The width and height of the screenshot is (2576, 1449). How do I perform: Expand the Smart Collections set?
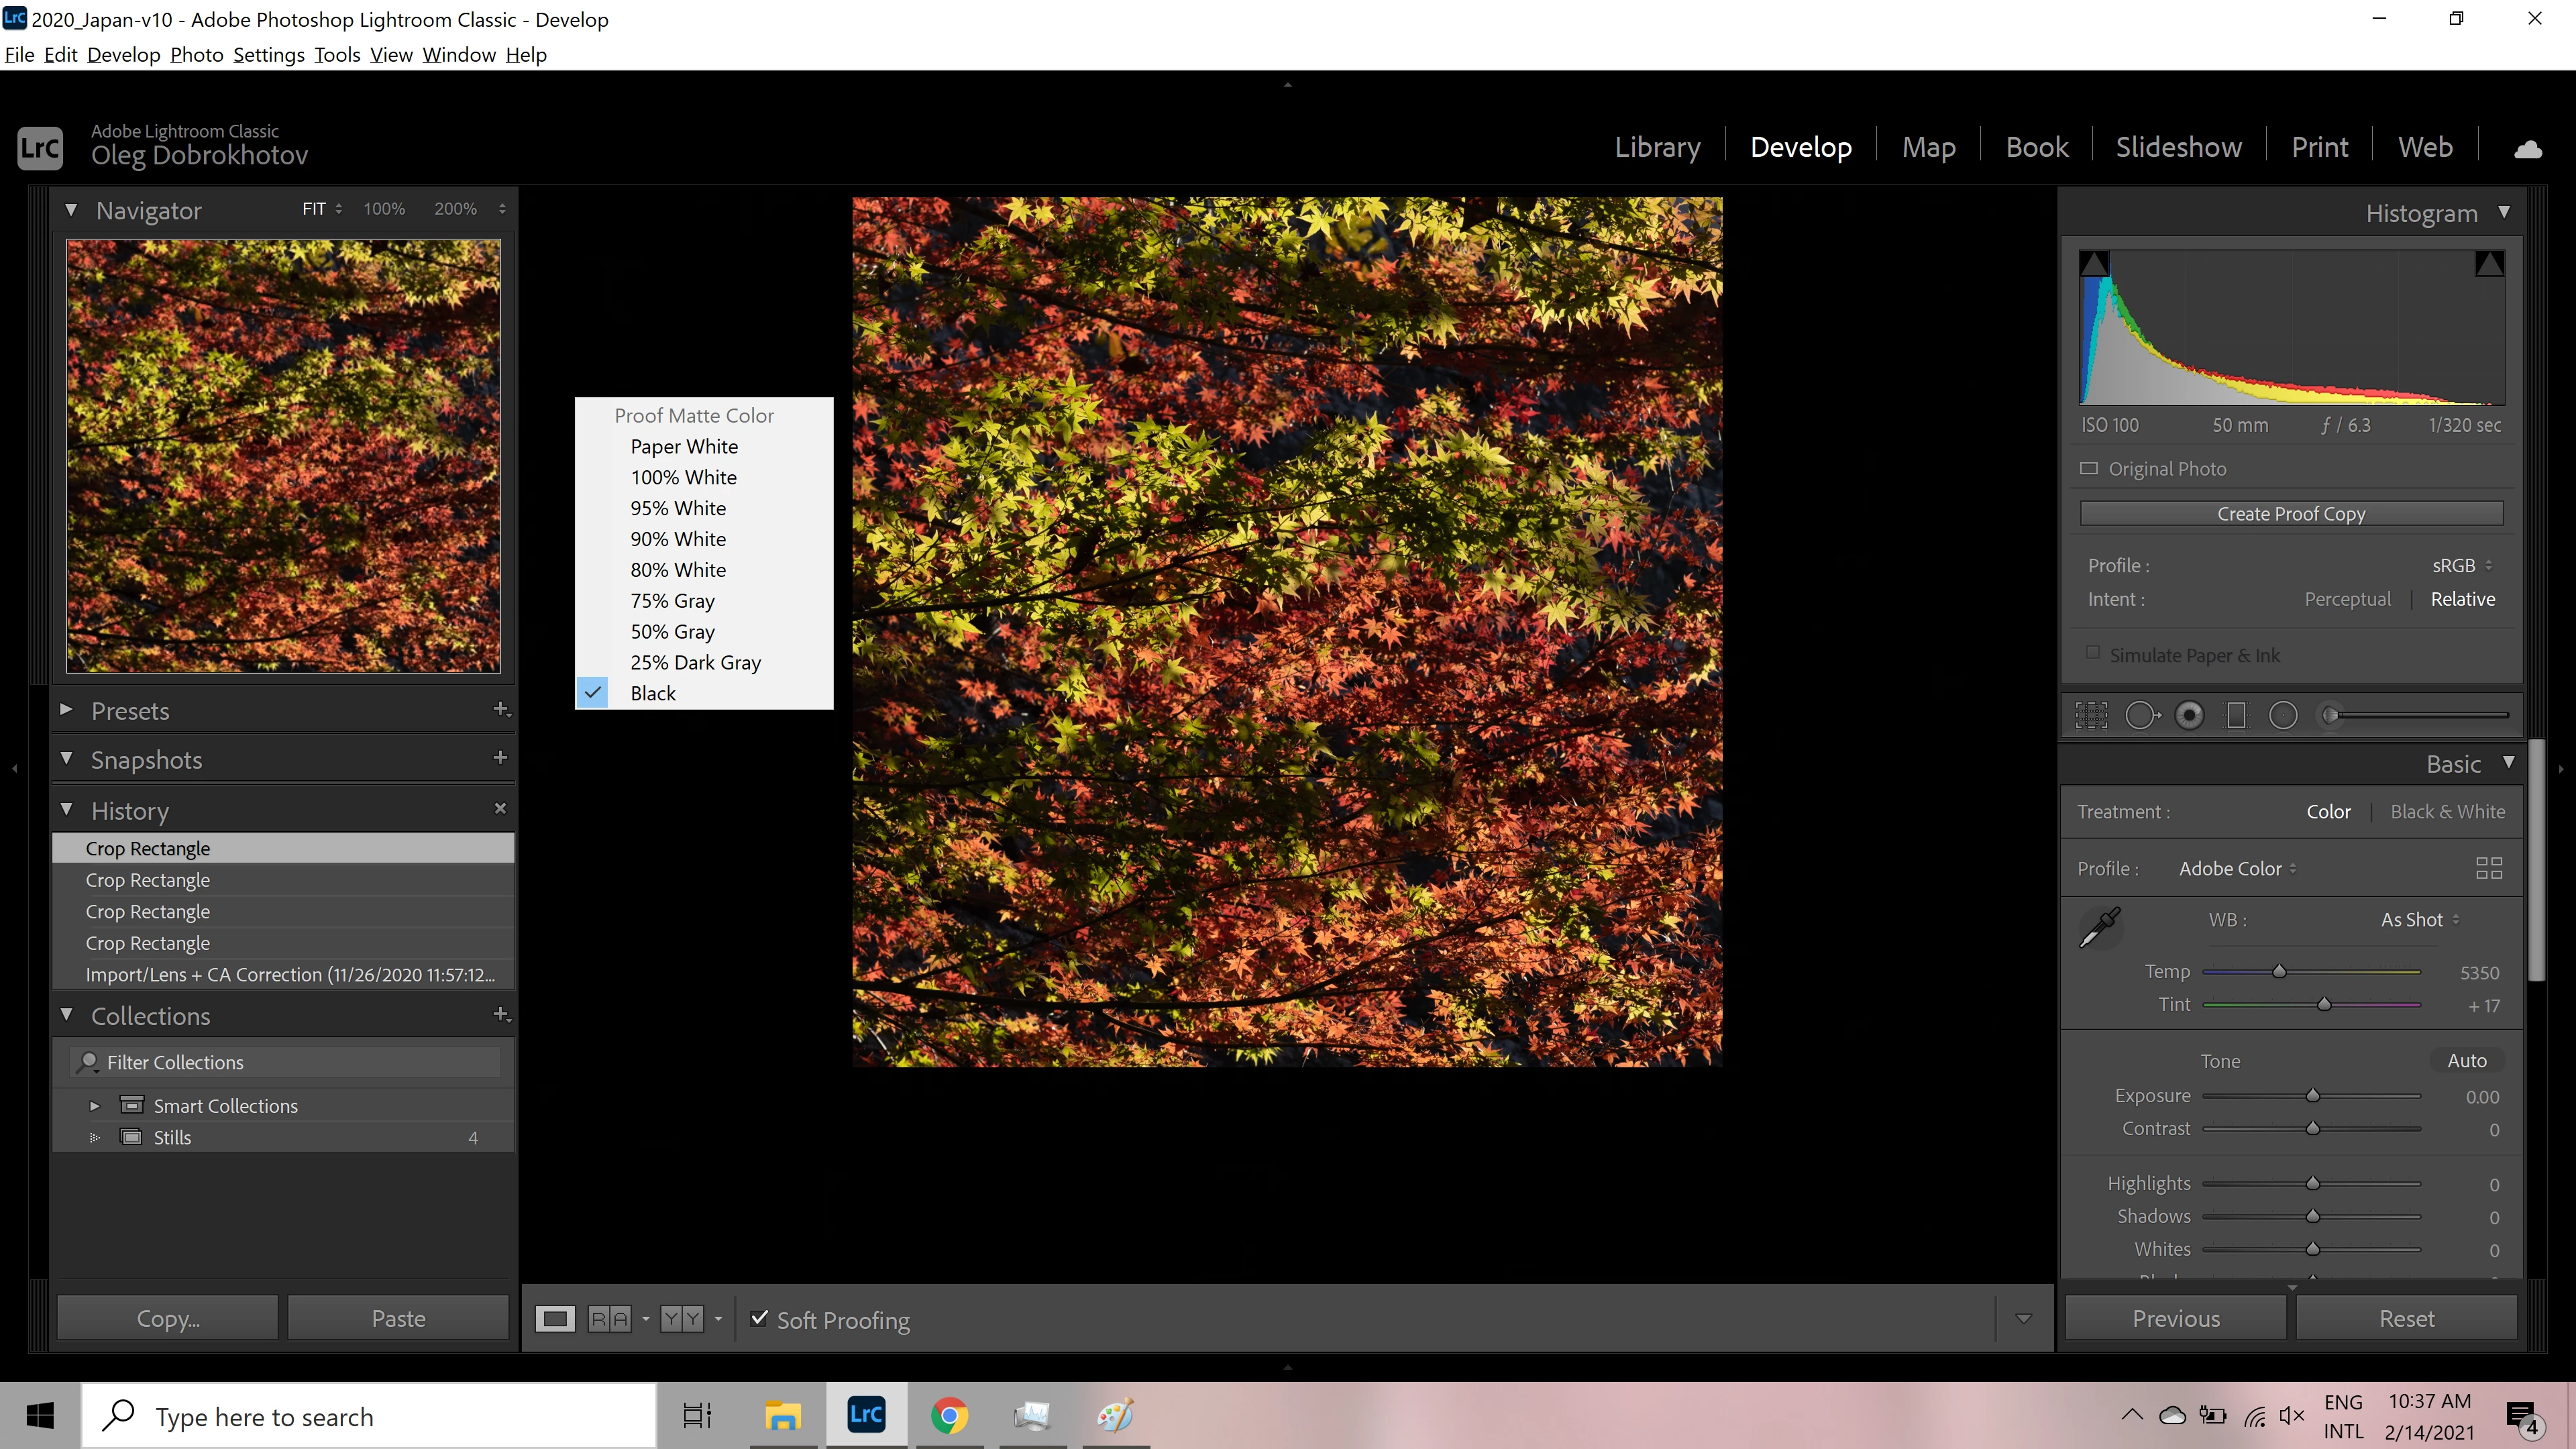[x=95, y=1106]
